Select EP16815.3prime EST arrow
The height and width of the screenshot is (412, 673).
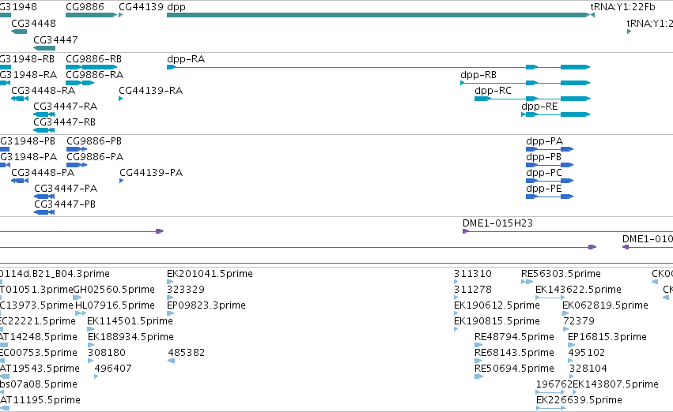tap(571, 345)
